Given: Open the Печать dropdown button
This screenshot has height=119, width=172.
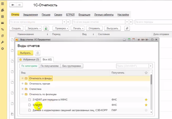Looking at the screenshot, I should tap(78, 28).
